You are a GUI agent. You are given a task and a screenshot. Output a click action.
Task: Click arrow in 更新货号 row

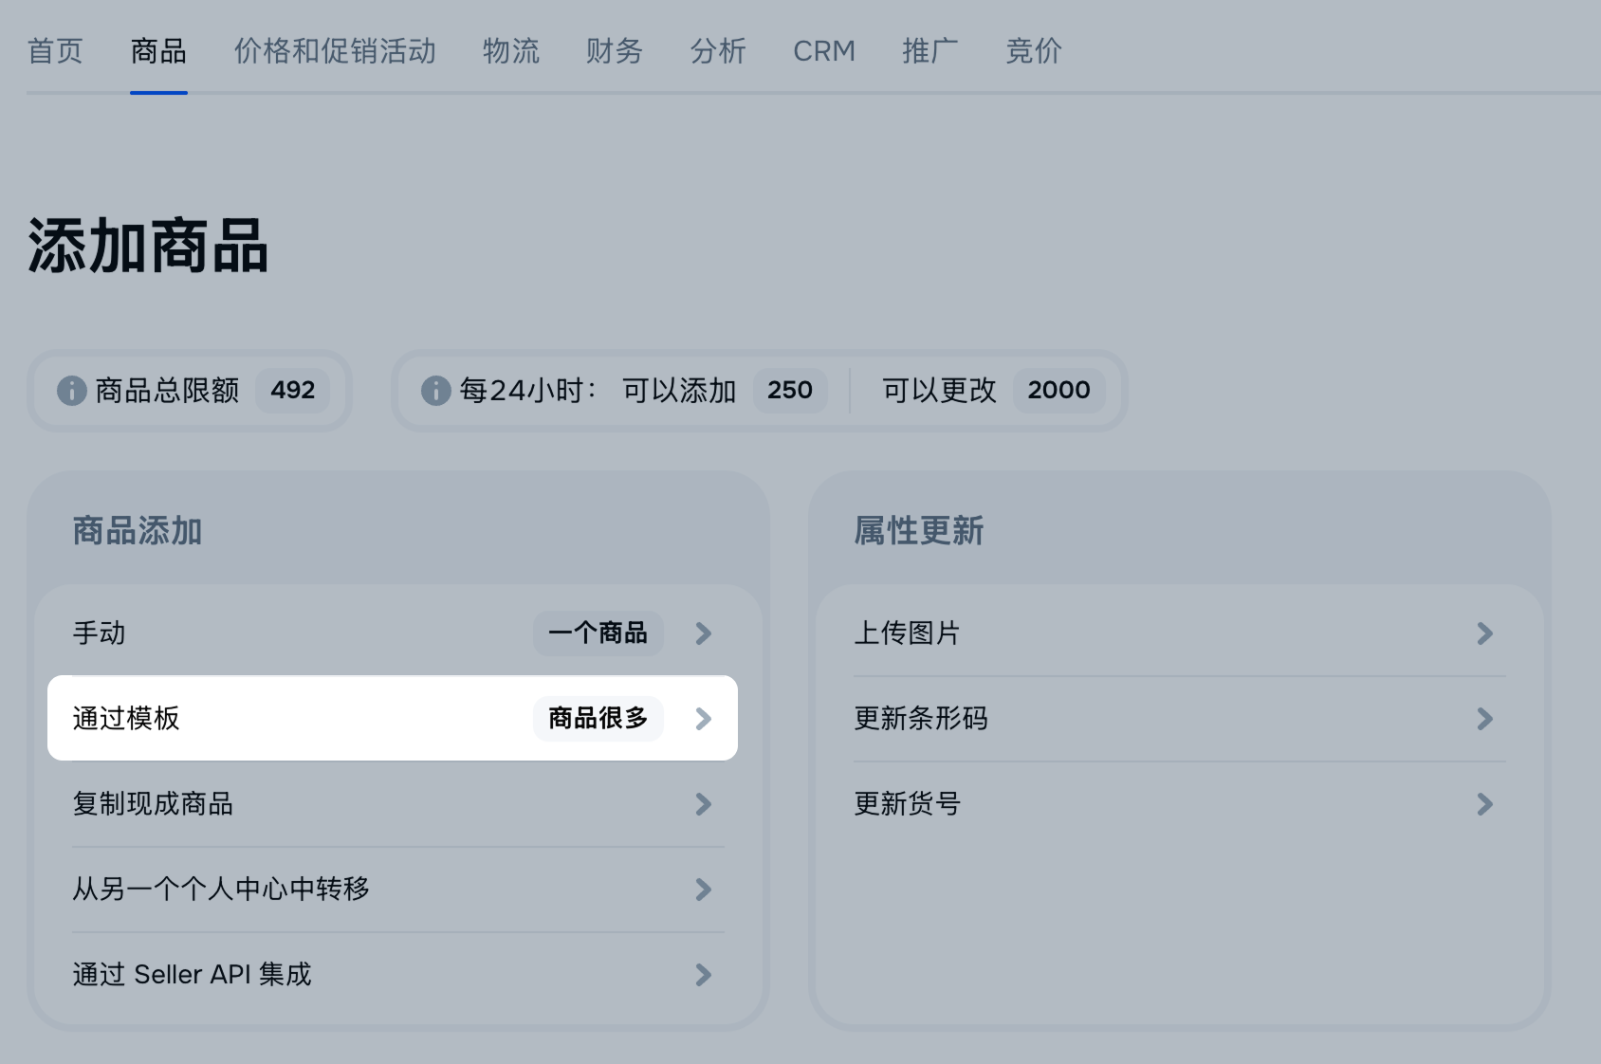pos(1484,804)
